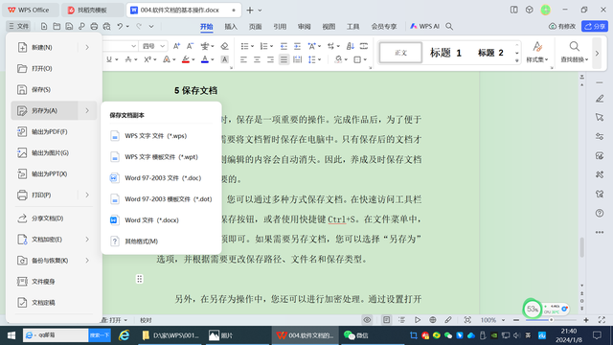Image resolution: width=613 pixels, height=345 pixels.
Task: Expand the 另存为(A) submenu arrow
Action: pyautogui.click(x=87, y=111)
